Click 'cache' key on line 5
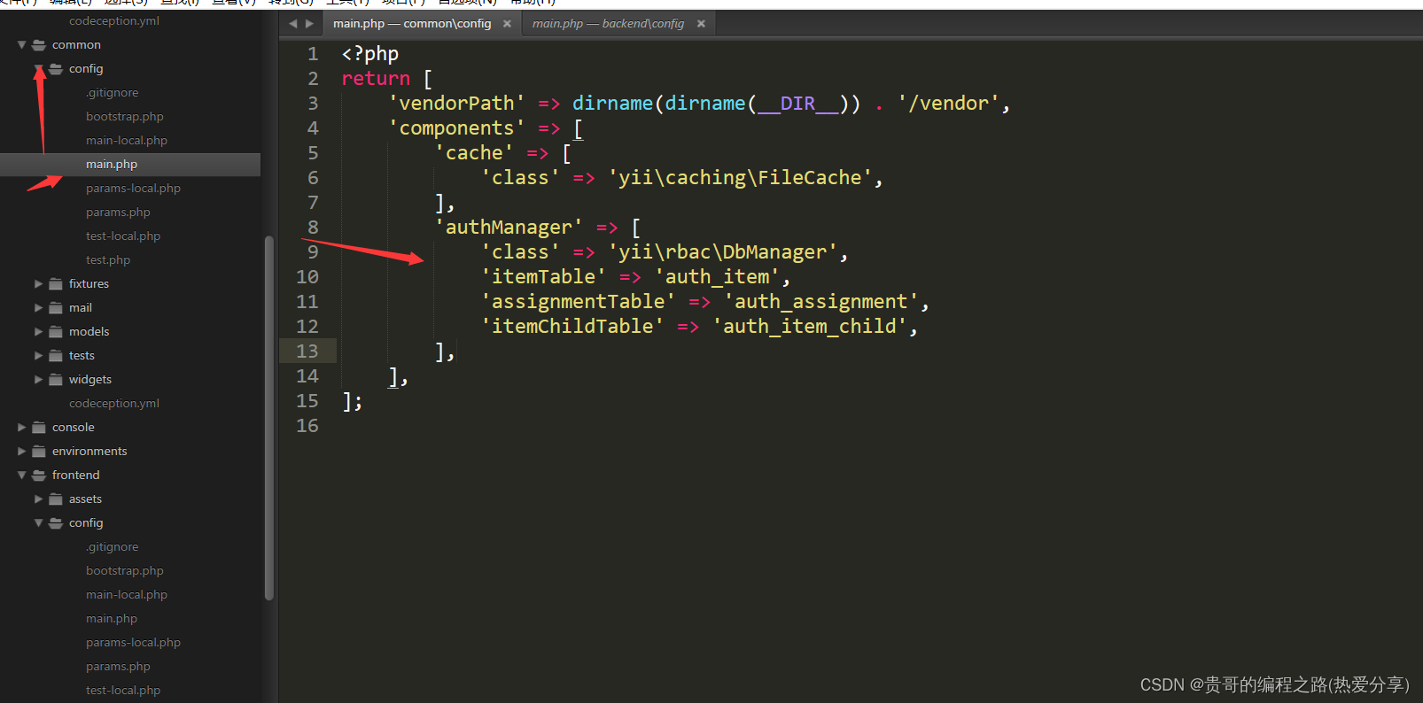Image resolution: width=1423 pixels, height=703 pixels. coord(474,153)
